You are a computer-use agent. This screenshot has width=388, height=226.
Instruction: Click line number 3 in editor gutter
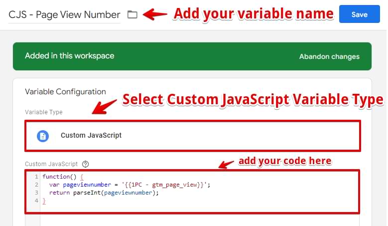pyautogui.click(x=36, y=193)
